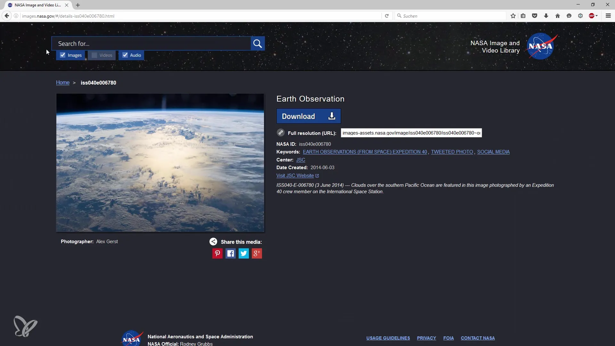Toggle the Images checkbox filter
This screenshot has height=346, width=615.
pos(62,55)
